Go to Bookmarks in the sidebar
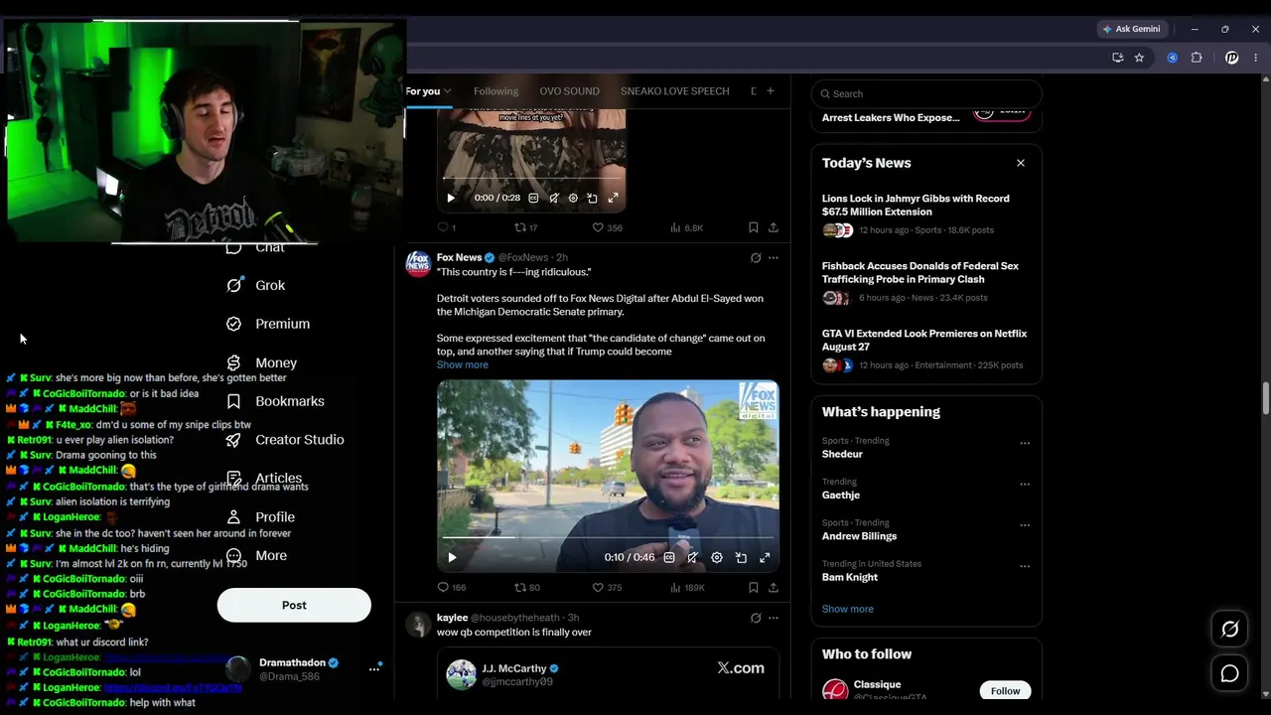The width and height of the screenshot is (1271, 715). pos(275,401)
